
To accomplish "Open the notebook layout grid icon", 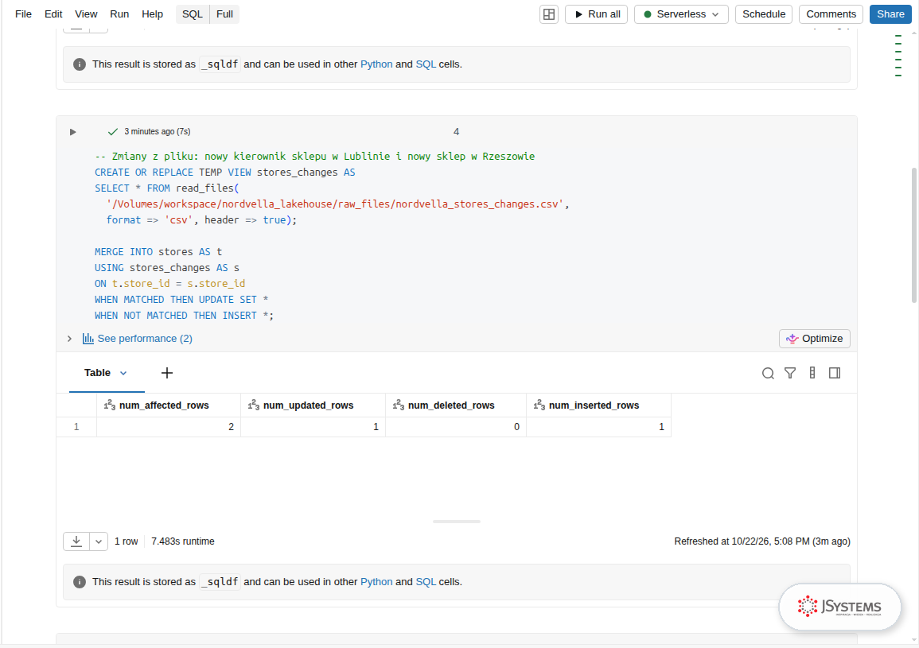I will [x=549, y=14].
